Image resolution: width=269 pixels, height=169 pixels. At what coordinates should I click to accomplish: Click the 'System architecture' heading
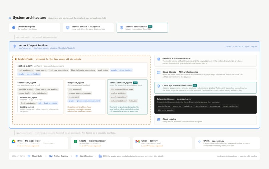pos(29,18)
